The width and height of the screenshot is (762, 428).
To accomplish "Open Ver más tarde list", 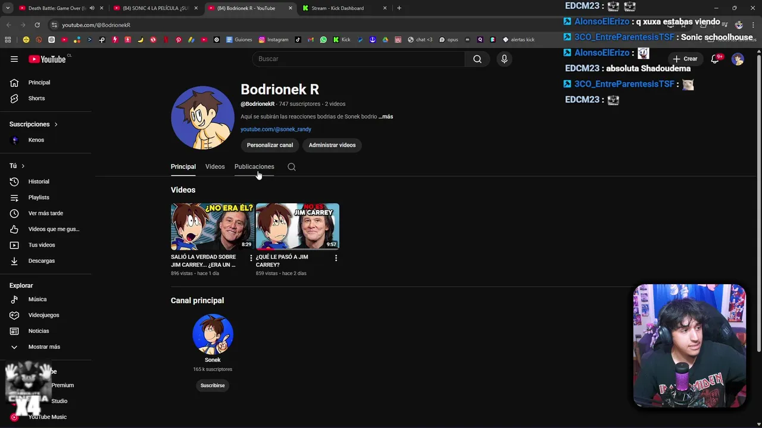I will [x=46, y=213].
